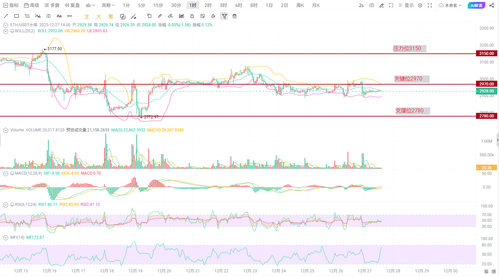499x276 pixels.
Task: Select the rectangle drawing tool
Action: [17, 16]
